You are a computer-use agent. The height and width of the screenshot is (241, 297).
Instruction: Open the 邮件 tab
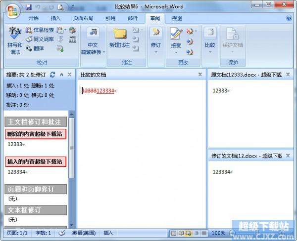coord(133,18)
